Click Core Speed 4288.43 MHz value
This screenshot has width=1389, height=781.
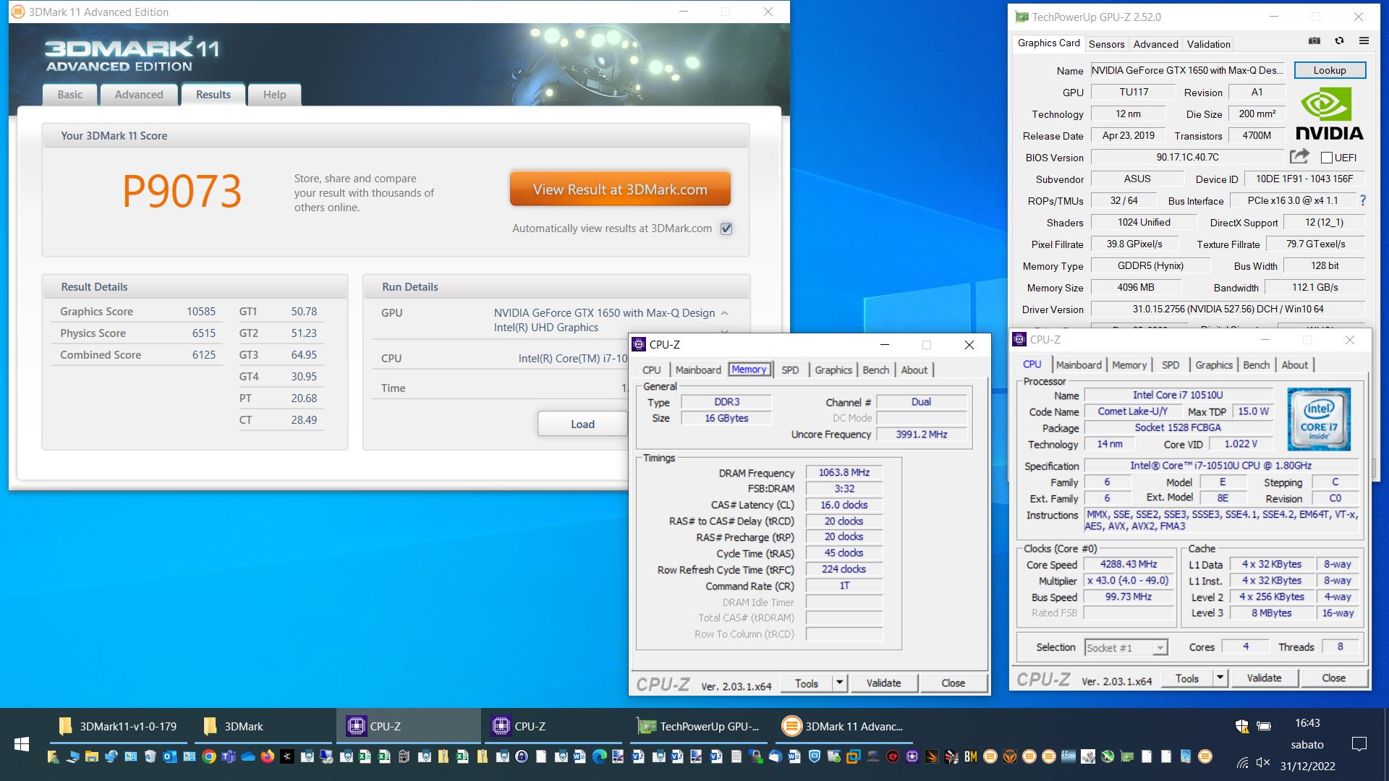tap(1129, 564)
